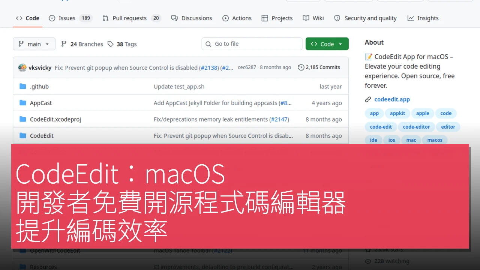Viewport: 480px width, 270px height.
Task: Click the Pull requests branch icon
Action: (106, 18)
